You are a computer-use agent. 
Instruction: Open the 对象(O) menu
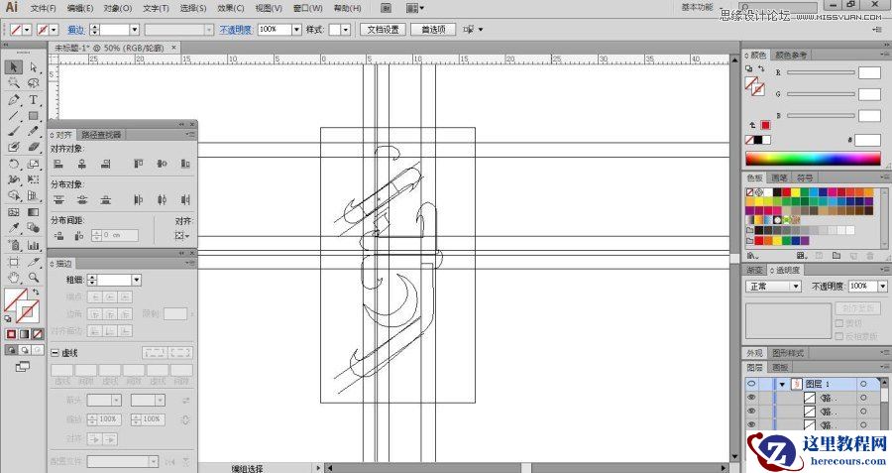pos(118,8)
